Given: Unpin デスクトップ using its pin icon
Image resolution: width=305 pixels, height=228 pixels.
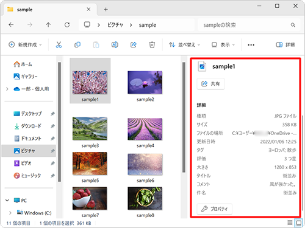Looking at the screenshot, I should [52, 114].
